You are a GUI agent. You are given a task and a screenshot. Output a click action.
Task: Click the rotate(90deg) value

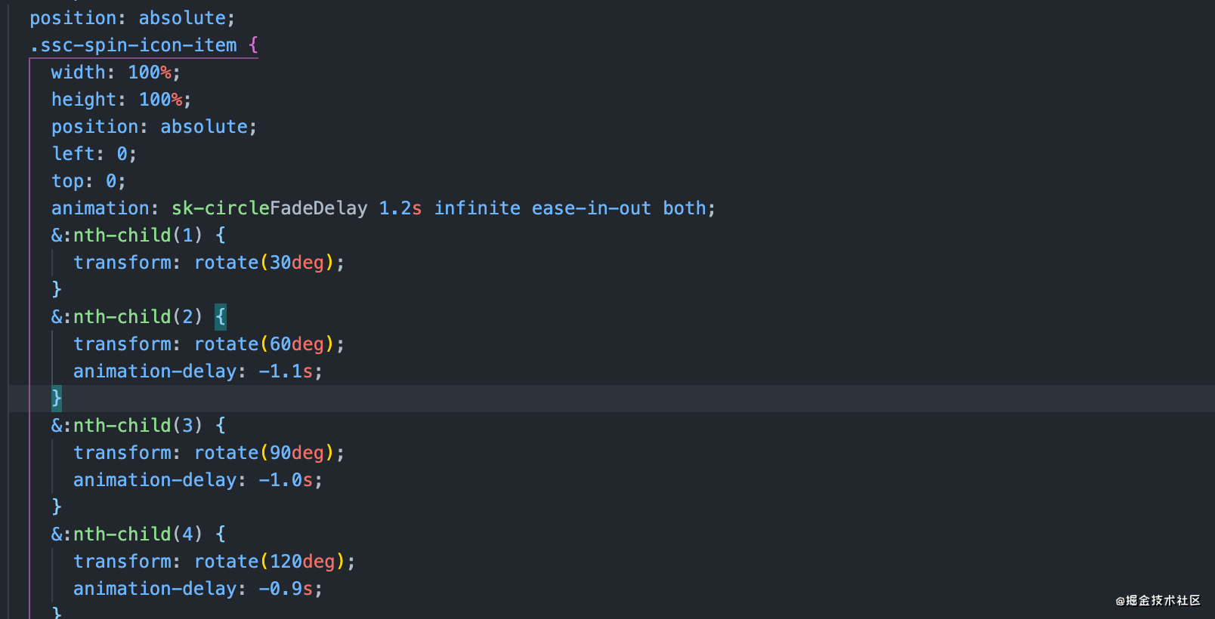[264, 453]
